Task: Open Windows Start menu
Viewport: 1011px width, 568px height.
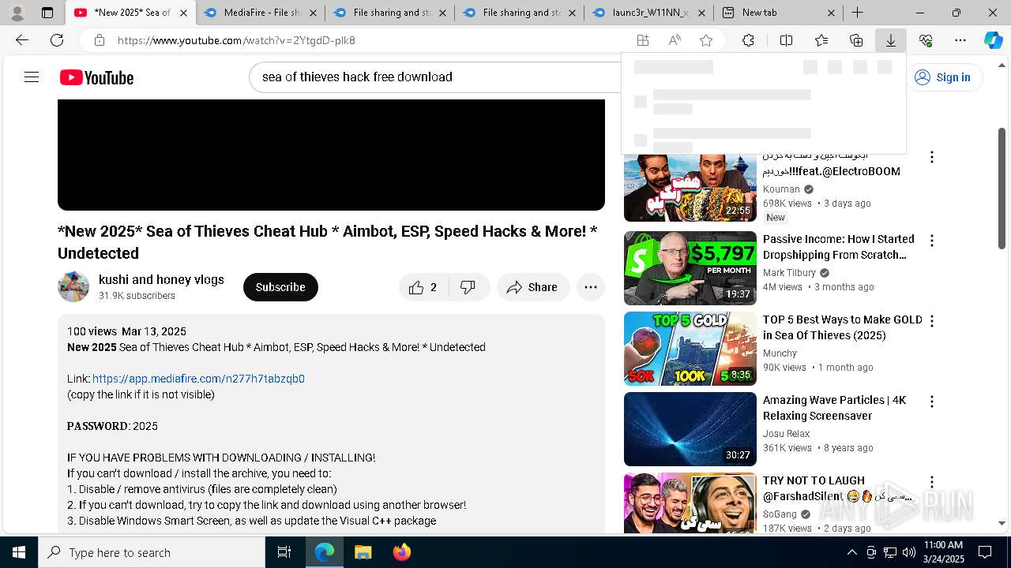Action: pos(19,552)
